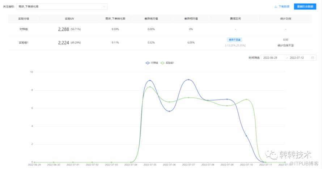Click the 置信区间 column header
Image resolution: width=322 pixels, height=169 pixels.
235,19
